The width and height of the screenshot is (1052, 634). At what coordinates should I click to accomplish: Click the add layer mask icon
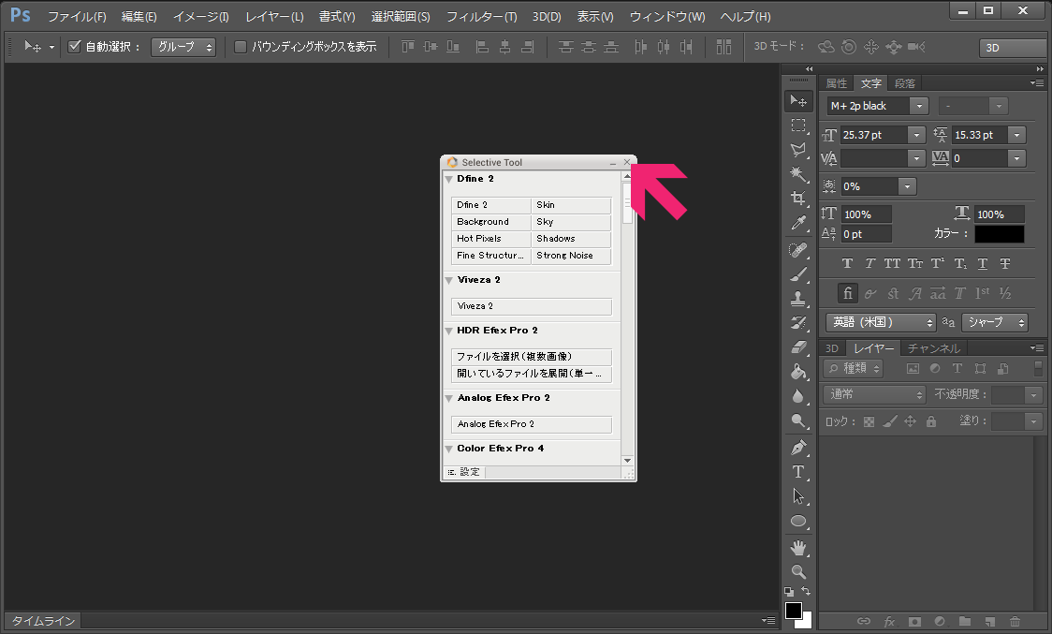(x=914, y=621)
